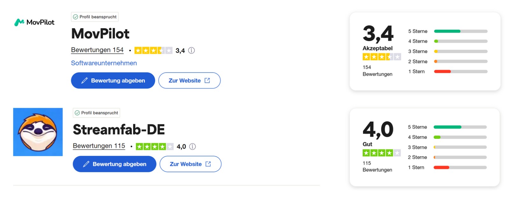Select the Softwareunternehmen category link
The image size is (510, 198).
[x=103, y=63]
